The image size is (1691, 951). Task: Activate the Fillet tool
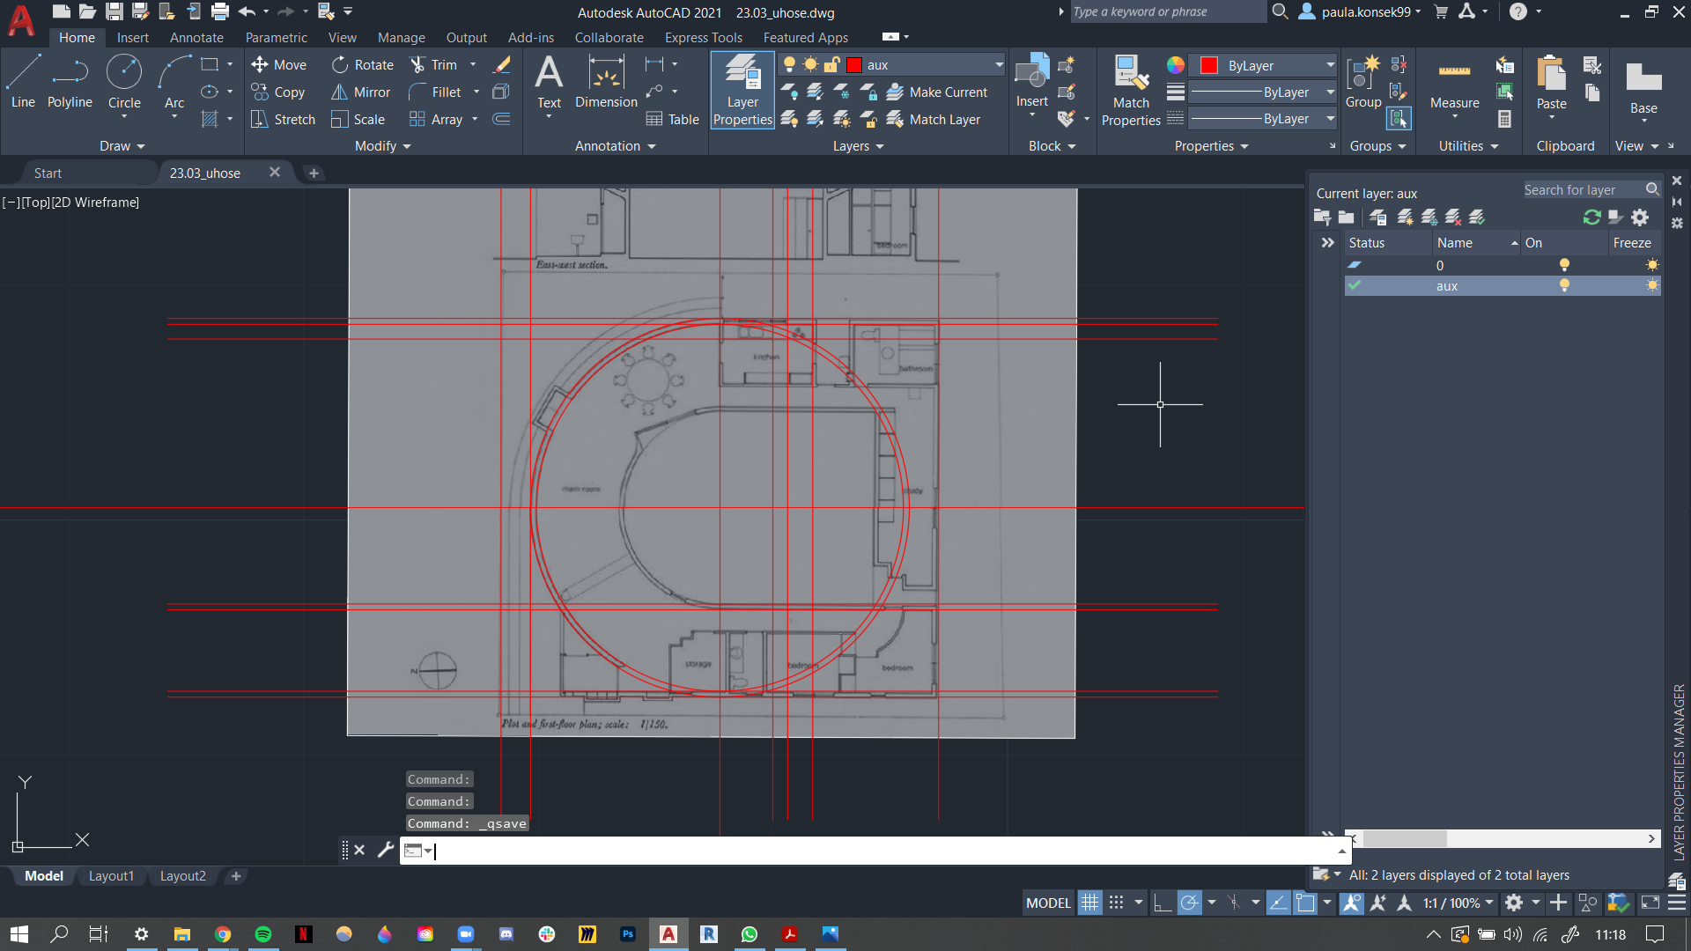point(435,92)
